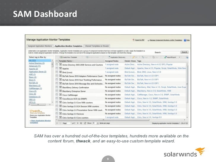
Task: Check the Apache template checkbox
Action: [57, 68]
